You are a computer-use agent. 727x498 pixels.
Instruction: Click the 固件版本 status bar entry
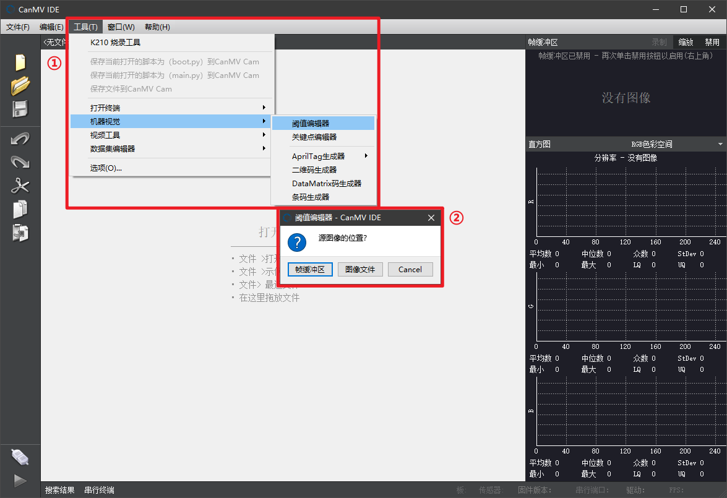(x=535, y=490)
